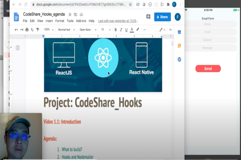Open the browser extensions puzzle icon
This screenshot has height=160, width=241.
(168, 5)
